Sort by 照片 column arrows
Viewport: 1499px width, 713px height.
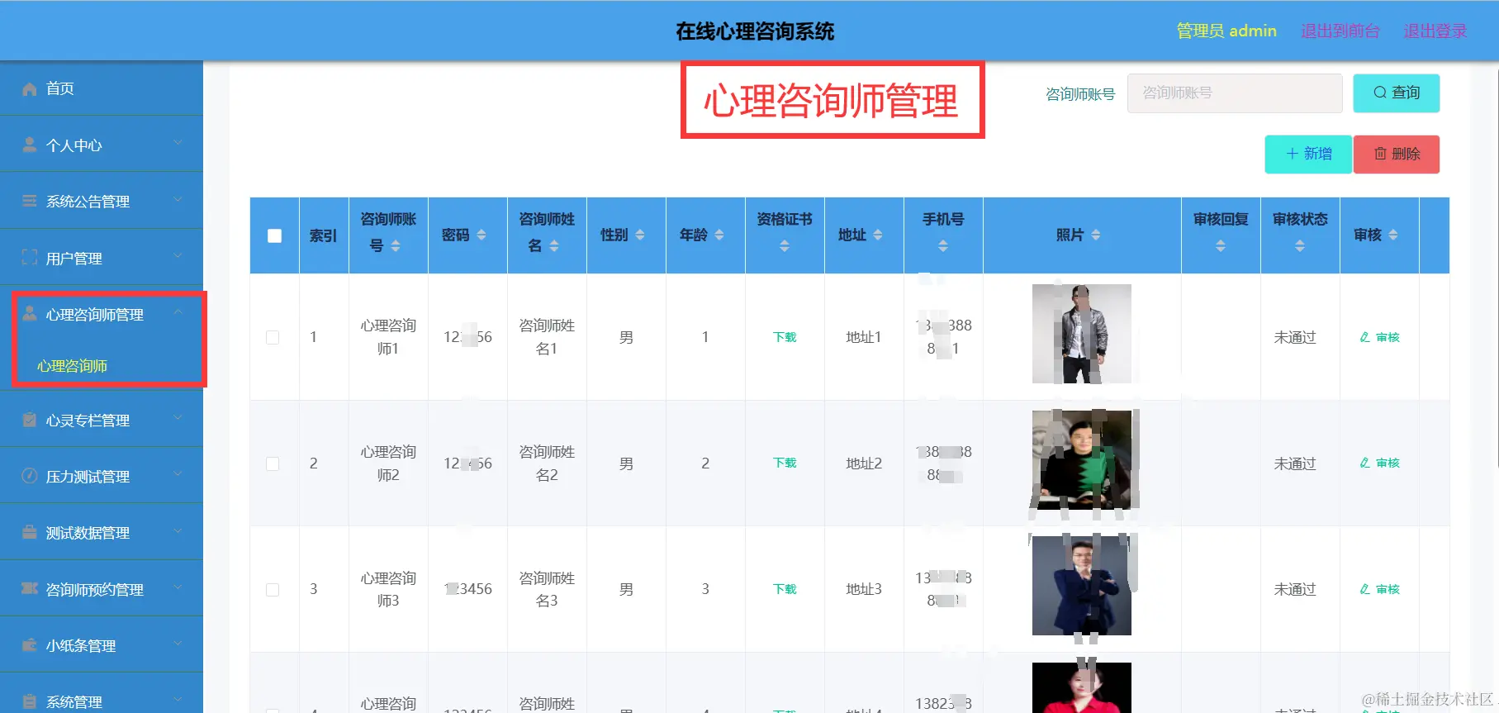[1096, 235]
